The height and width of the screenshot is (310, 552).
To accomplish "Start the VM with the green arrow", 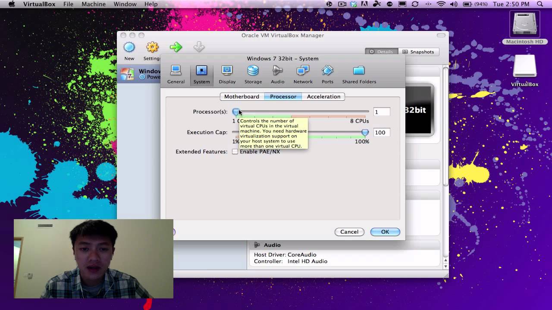I will pos(176,47).
